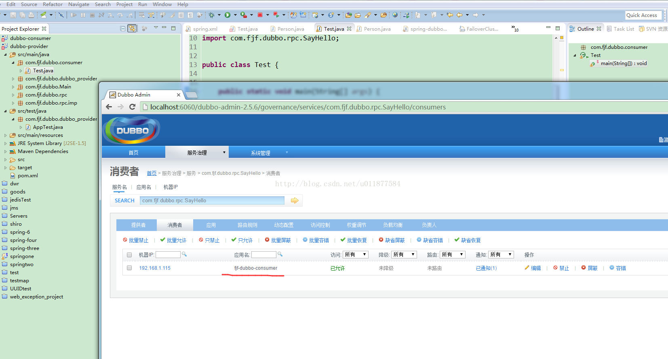Select the 应用名 search type
Image resolution: width=668 pixels, height=359 pixels.
[144, 187]
